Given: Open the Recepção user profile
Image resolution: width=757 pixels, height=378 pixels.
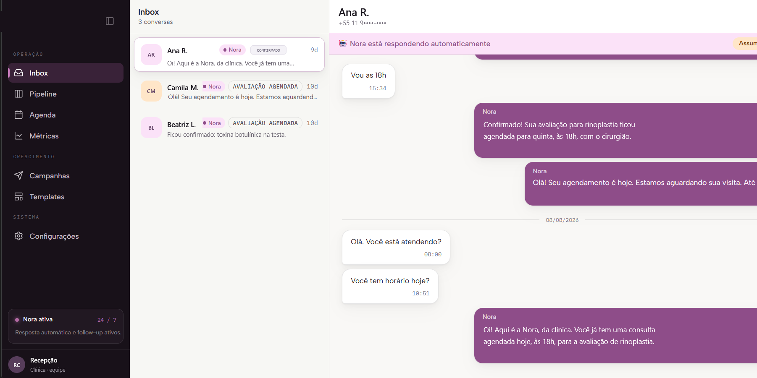Looking at the screenshot, I should point(66,365).
